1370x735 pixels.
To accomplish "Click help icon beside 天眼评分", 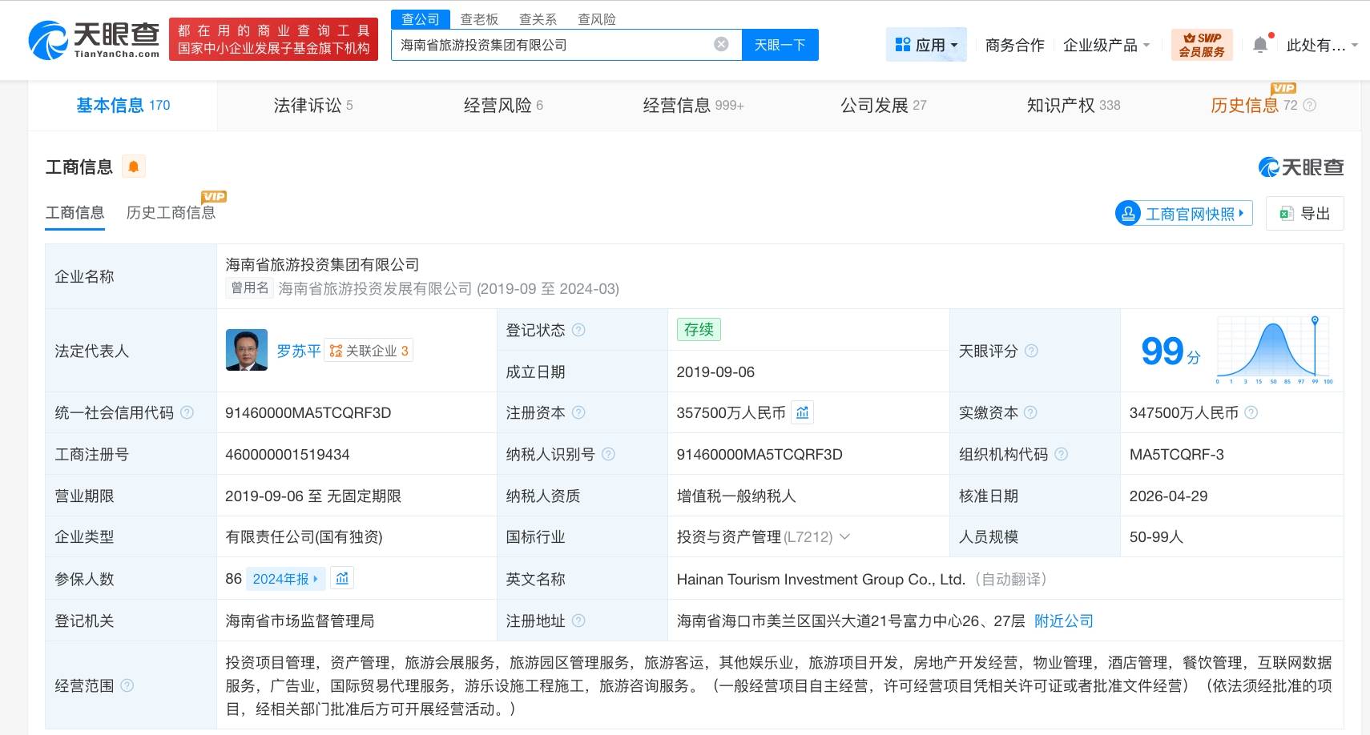I will 1032,351.
